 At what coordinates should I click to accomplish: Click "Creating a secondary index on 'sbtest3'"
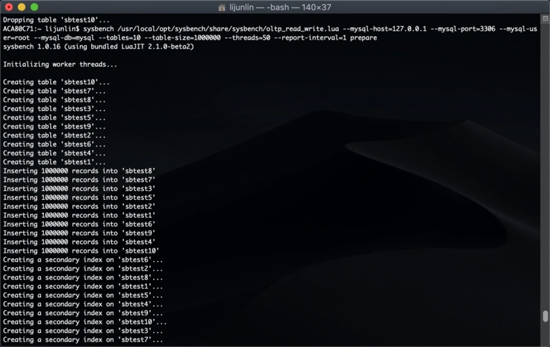pyautogui.click(x=83, y=331)
